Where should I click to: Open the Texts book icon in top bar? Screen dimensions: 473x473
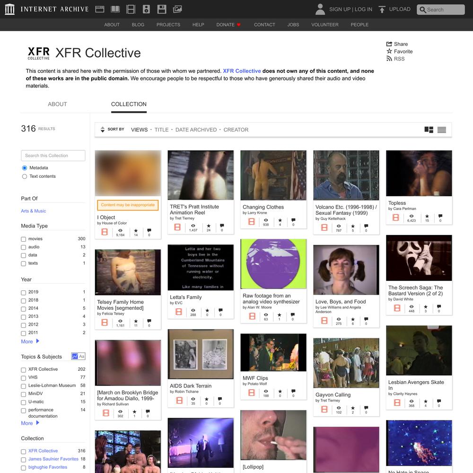[115, 9]
